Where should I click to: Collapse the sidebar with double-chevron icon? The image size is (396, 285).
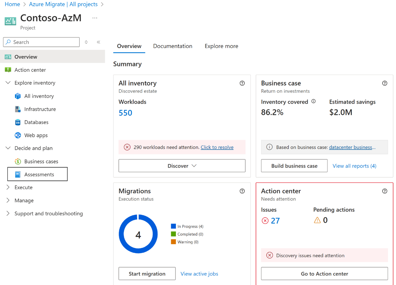(x=98, y=42)
